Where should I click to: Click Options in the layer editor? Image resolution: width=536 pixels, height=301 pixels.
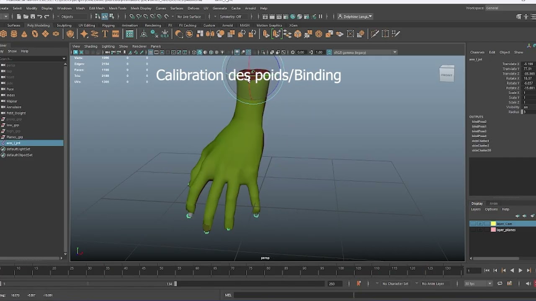(491, 209)
